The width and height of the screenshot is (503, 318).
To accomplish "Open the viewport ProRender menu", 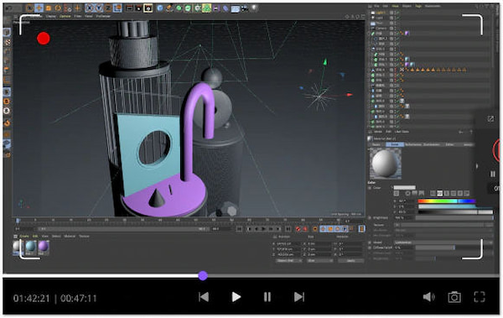I will tap(103, 16).
